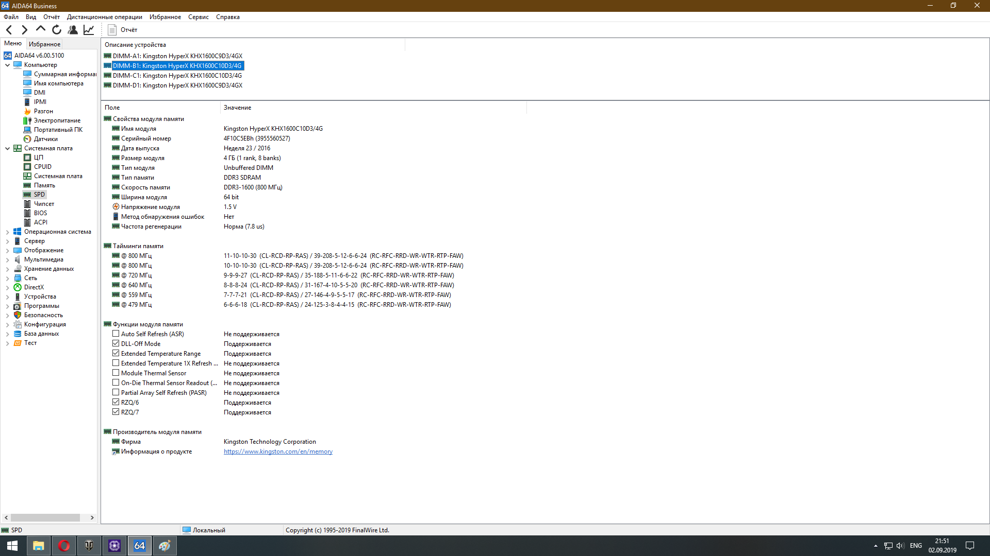Toggle the RZQ/7 checkbox

pos(116,412)
